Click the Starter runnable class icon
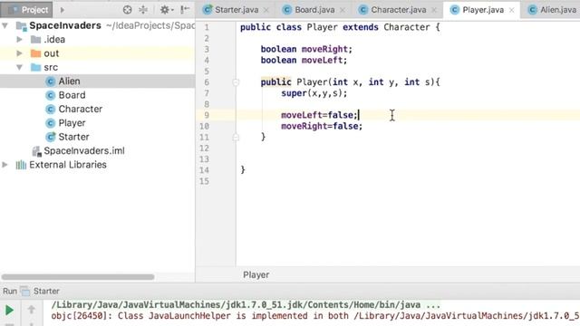This screenshot has width=580, height=326. coord(51,137)
